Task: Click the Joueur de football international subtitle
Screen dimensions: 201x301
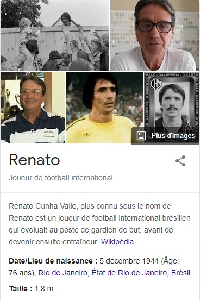Action: tap(61, 178)
